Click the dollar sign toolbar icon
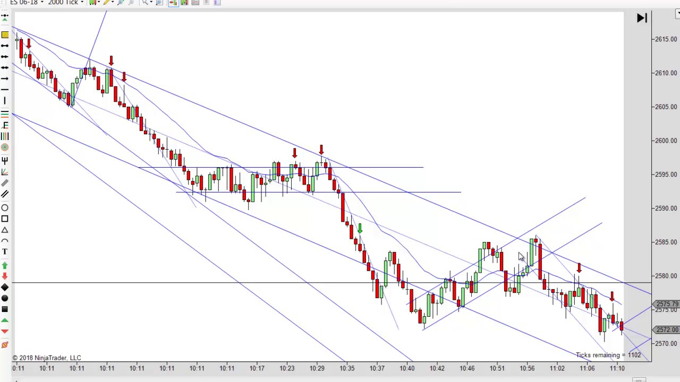 (x=206, y=2)
